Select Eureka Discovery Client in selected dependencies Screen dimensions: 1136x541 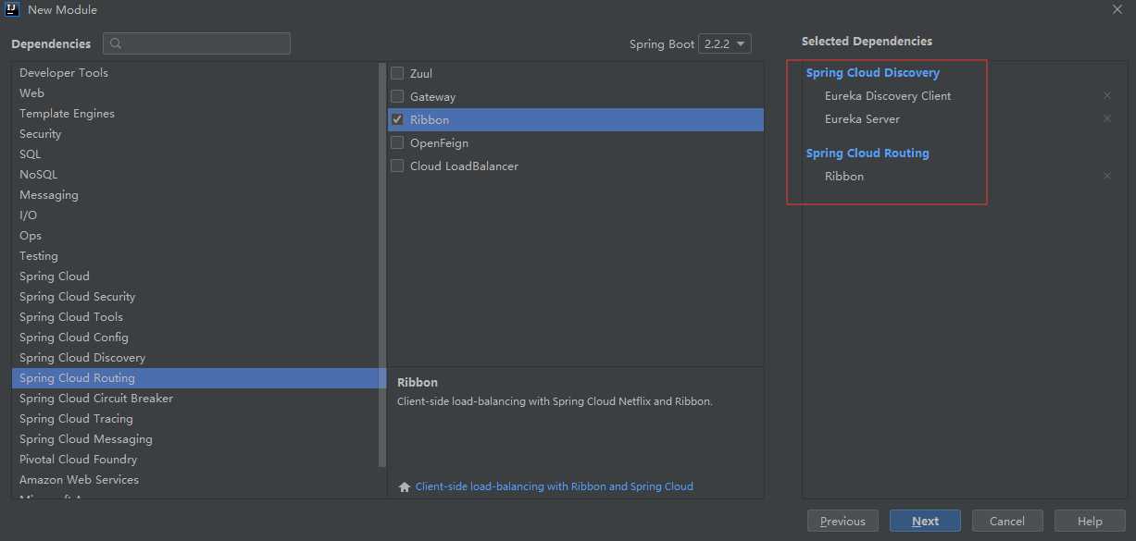[x=888, y=95]
